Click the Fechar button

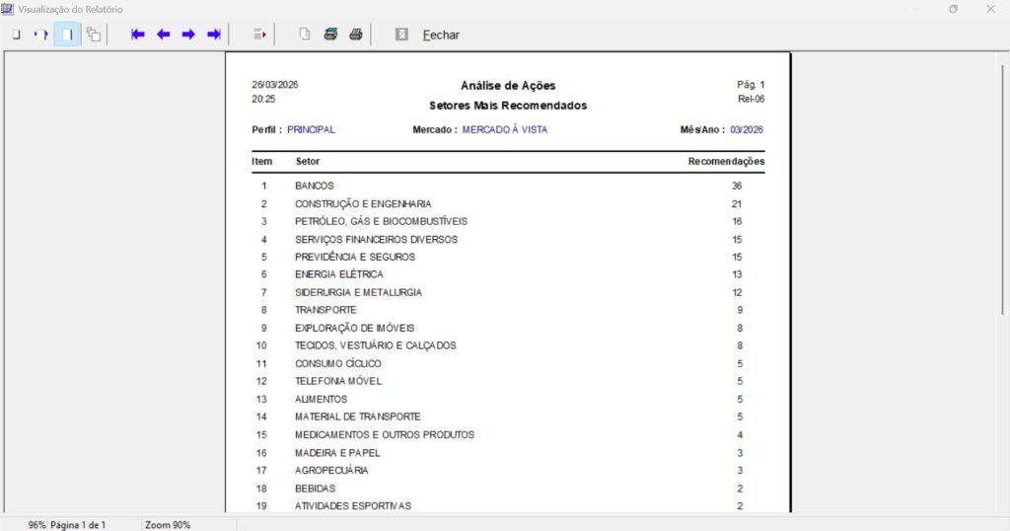441,35
